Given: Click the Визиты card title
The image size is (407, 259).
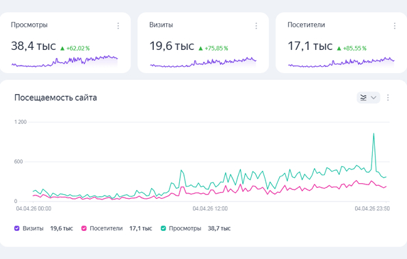Looking at the screenshot, I should coord(161,25).
